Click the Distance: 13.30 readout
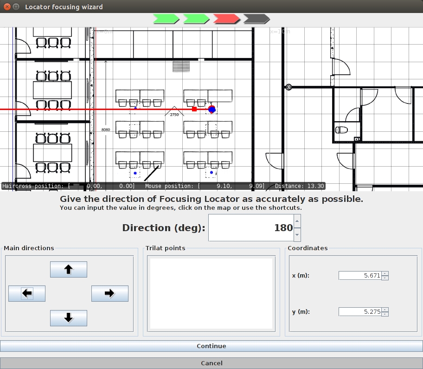423x369 pixels. click(300, 186)
